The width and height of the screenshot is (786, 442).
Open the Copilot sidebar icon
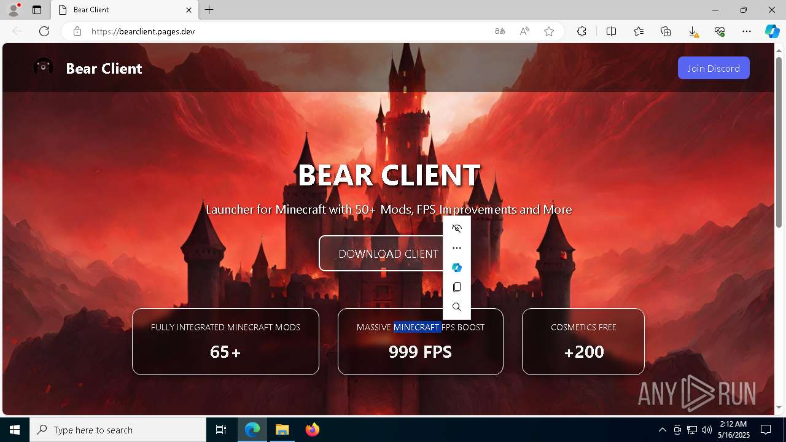coord(772,31)
